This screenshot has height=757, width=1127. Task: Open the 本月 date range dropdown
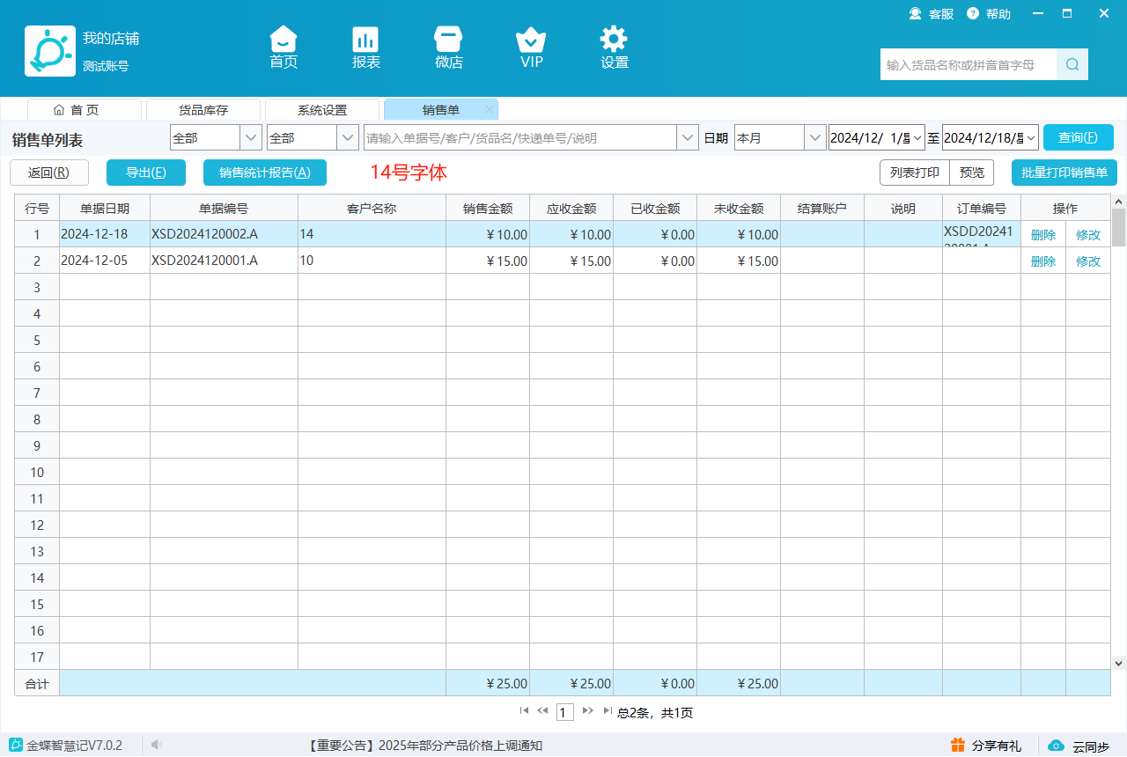(815, 137)
